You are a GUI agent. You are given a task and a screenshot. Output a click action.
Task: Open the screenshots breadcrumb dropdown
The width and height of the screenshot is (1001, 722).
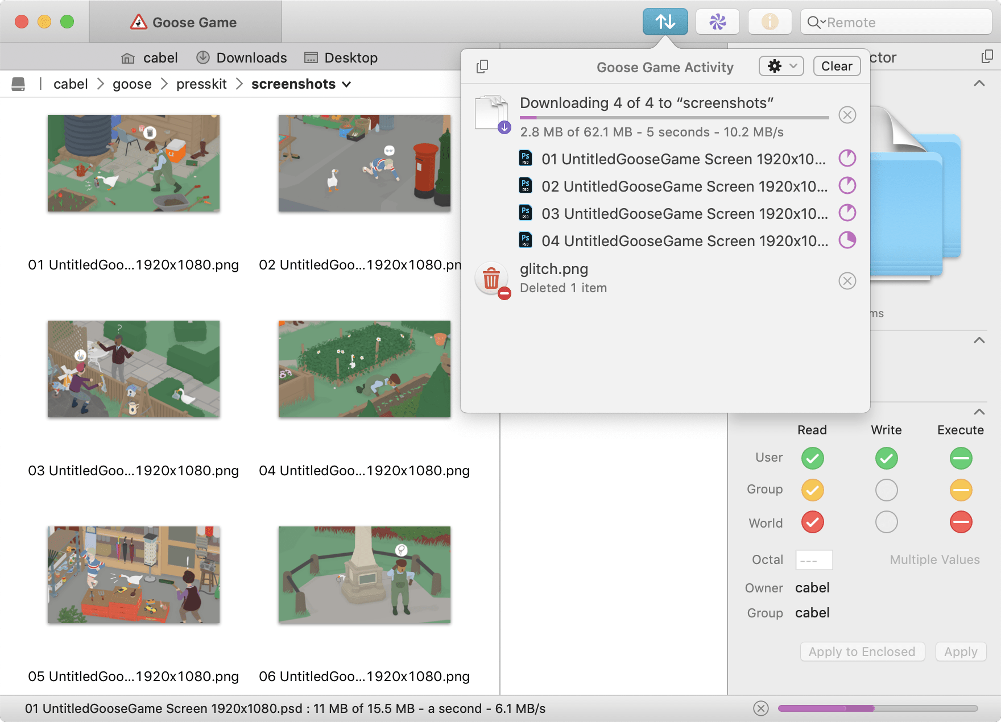coord(347,84)
